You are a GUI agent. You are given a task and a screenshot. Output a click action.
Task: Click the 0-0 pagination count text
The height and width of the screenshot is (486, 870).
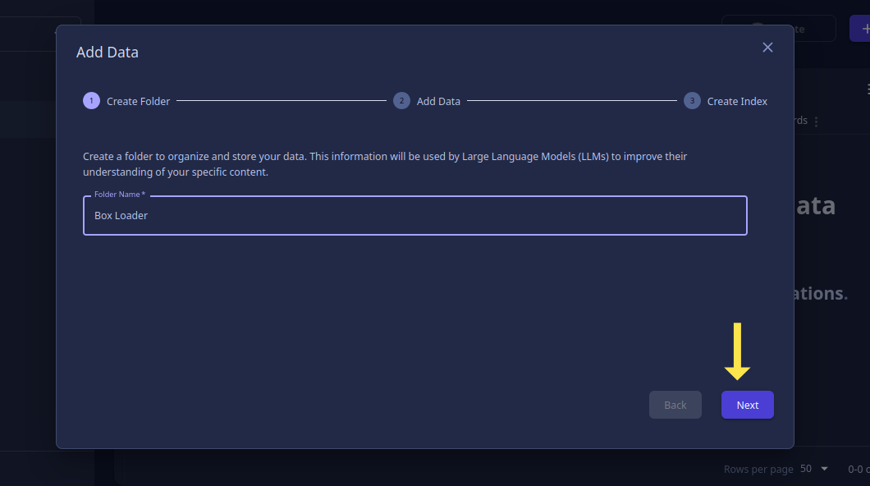click(859, 470)
